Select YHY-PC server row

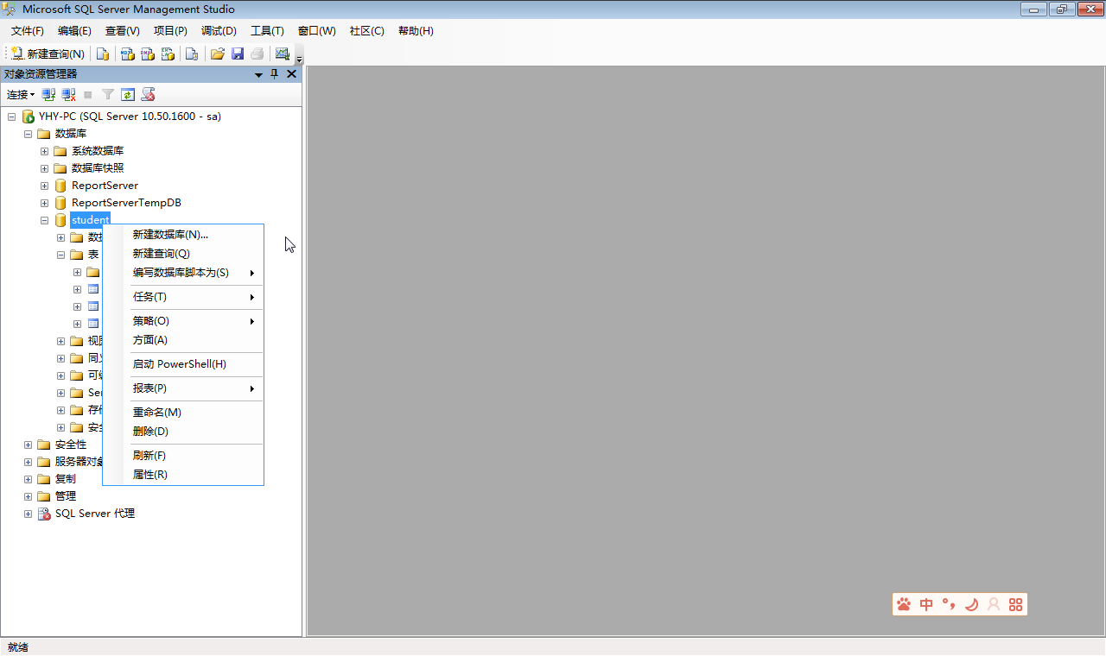(x=130, y=117)
